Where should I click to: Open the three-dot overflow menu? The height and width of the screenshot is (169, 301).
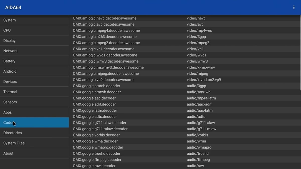(294, 8)
